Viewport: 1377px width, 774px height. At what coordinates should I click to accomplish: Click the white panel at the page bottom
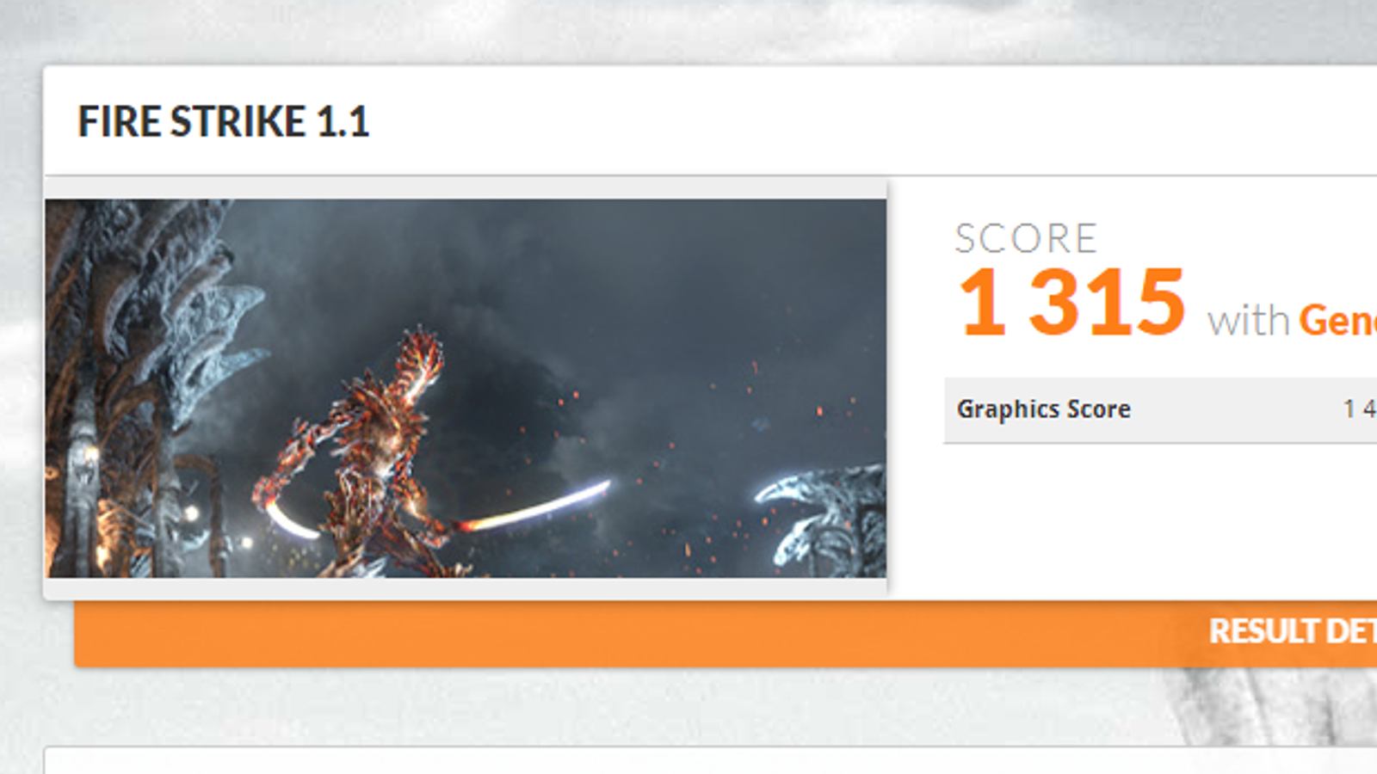(710, 760)
